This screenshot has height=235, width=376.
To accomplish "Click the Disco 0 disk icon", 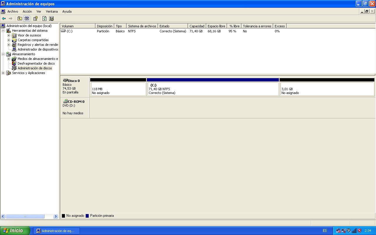I will (x=65, y=80).
